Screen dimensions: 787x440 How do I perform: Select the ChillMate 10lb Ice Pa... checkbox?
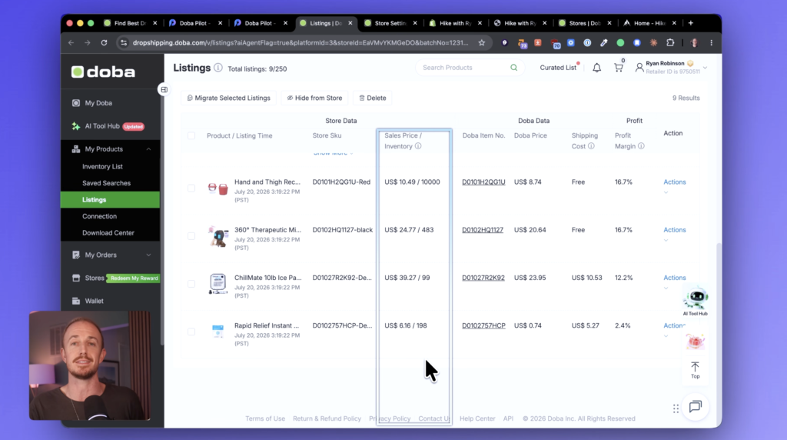(191, 284)
